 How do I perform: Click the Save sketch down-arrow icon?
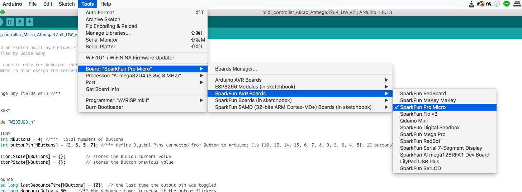29,22
